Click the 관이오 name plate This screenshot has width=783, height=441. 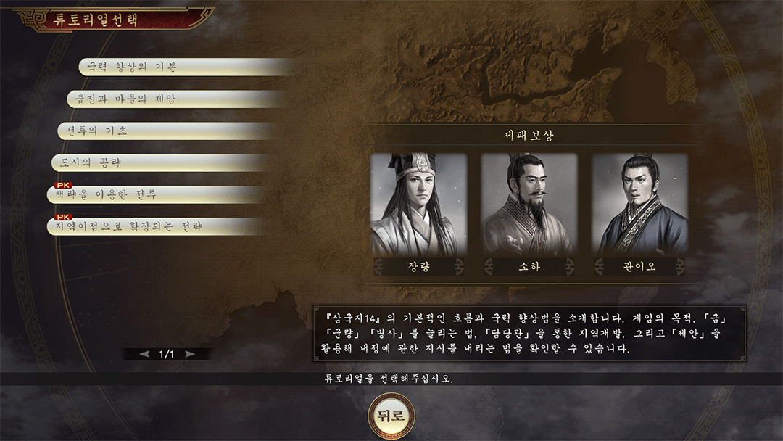click(x=639, y=266)
